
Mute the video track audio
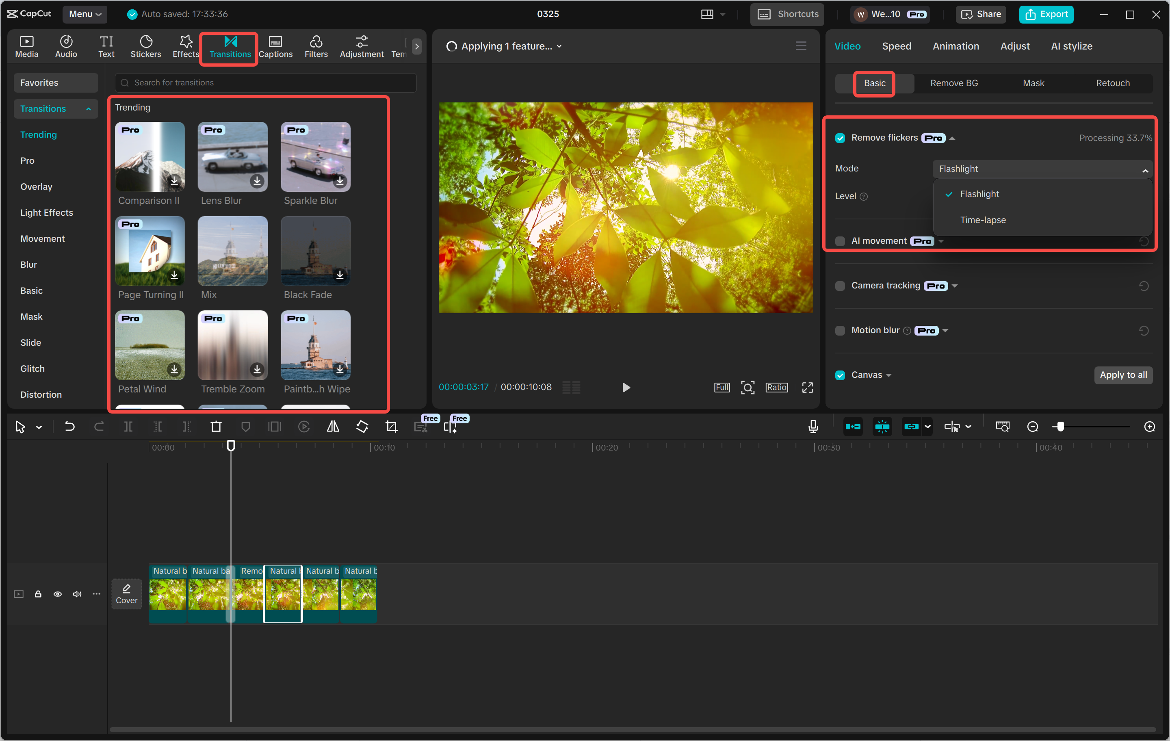(77, 594)
